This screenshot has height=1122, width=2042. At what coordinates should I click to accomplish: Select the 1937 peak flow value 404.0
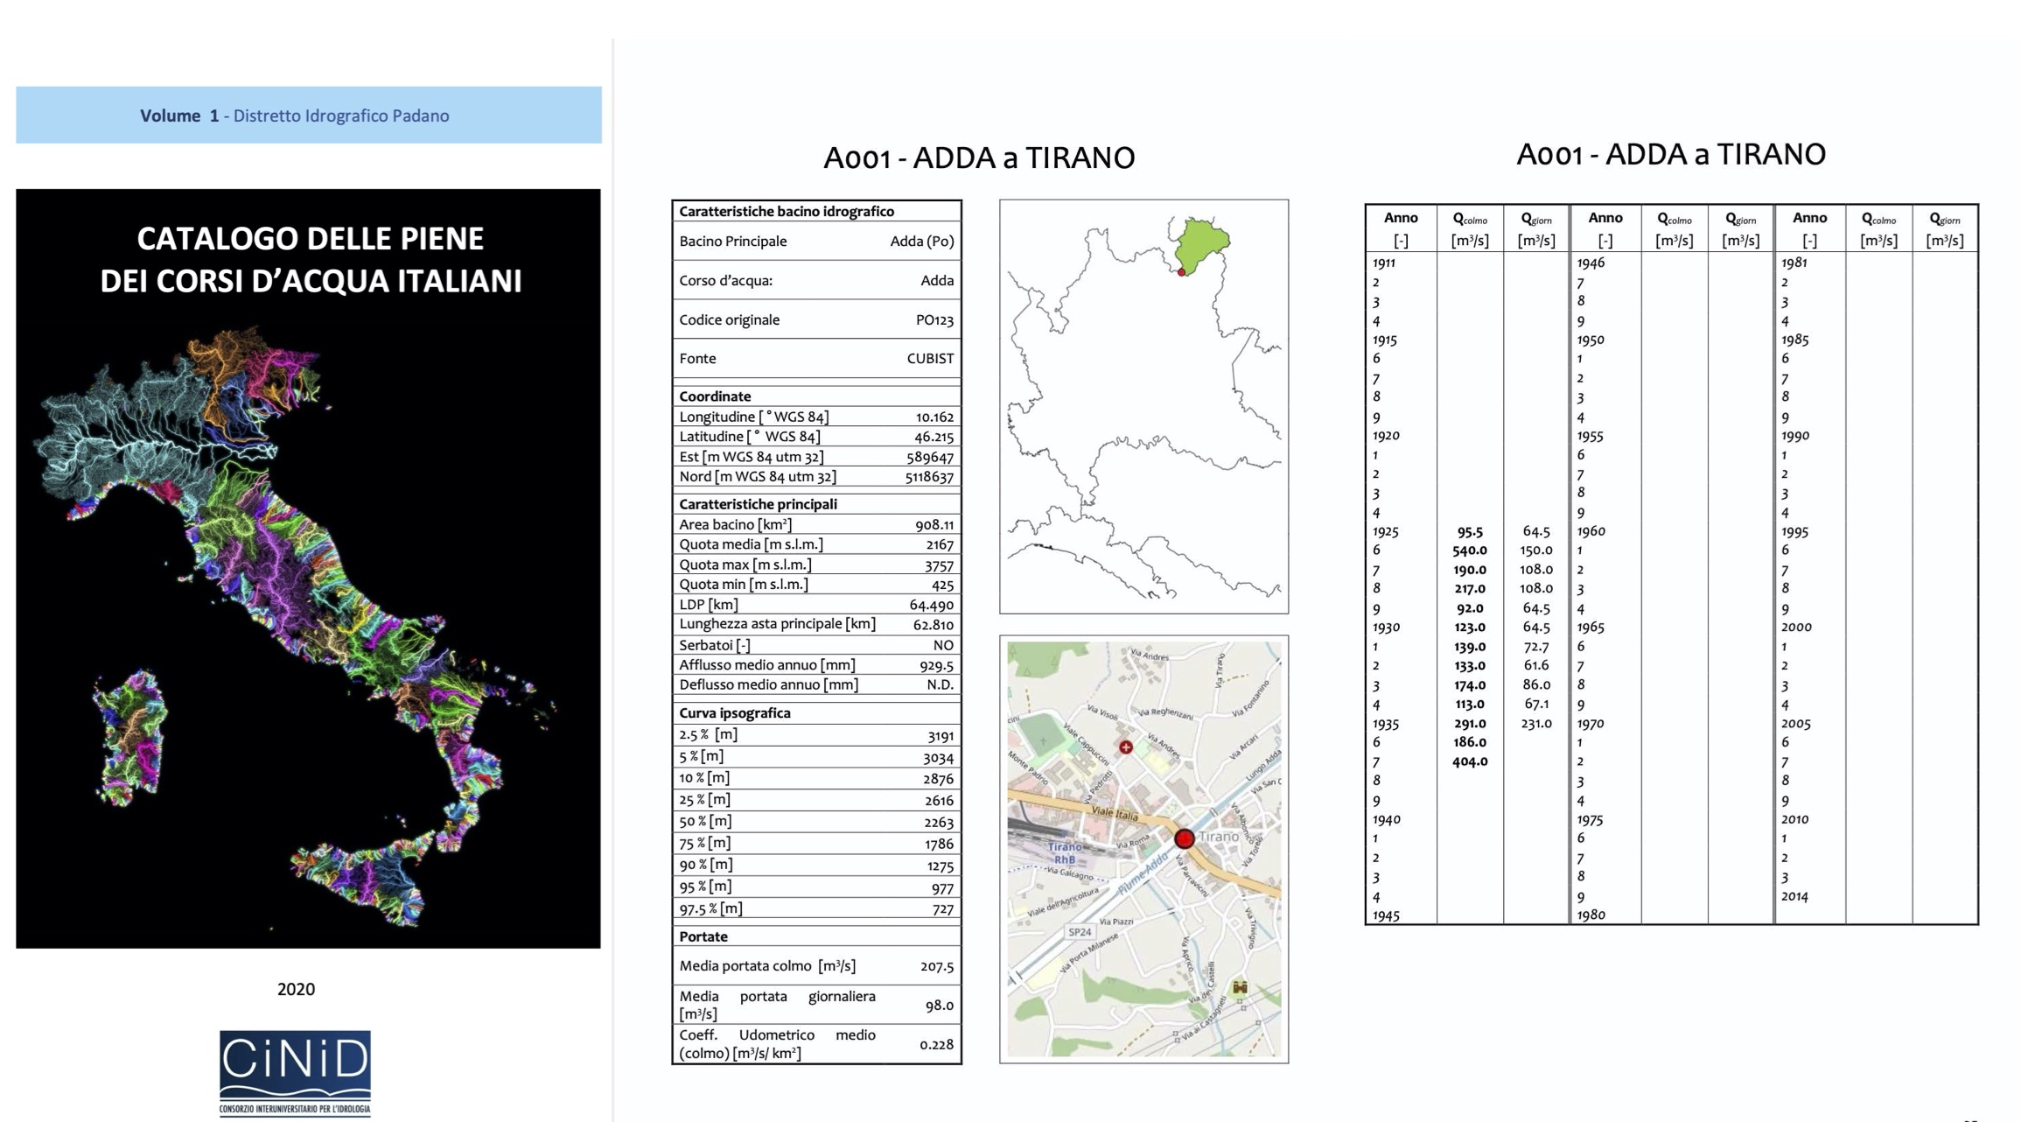point(1470,761)
